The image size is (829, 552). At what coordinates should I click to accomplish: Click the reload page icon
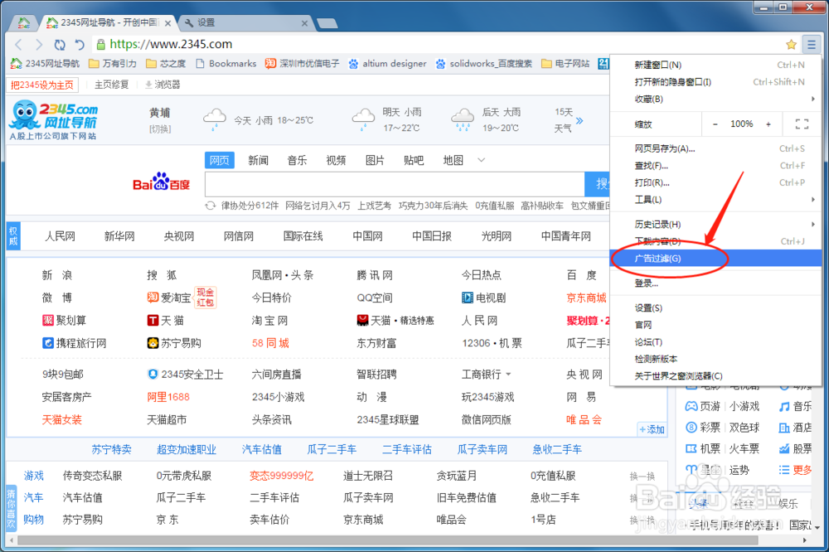[60, 45]
